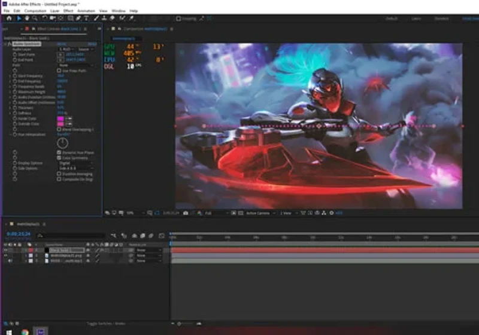Click the About link for Audio Spectrum
The height and width of the screenshot is (335, 479).
(x=92, y=44)
